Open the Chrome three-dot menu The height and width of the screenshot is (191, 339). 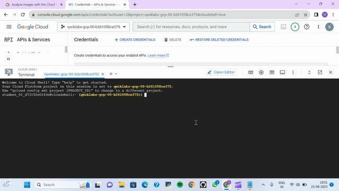[x=333, y=14]
